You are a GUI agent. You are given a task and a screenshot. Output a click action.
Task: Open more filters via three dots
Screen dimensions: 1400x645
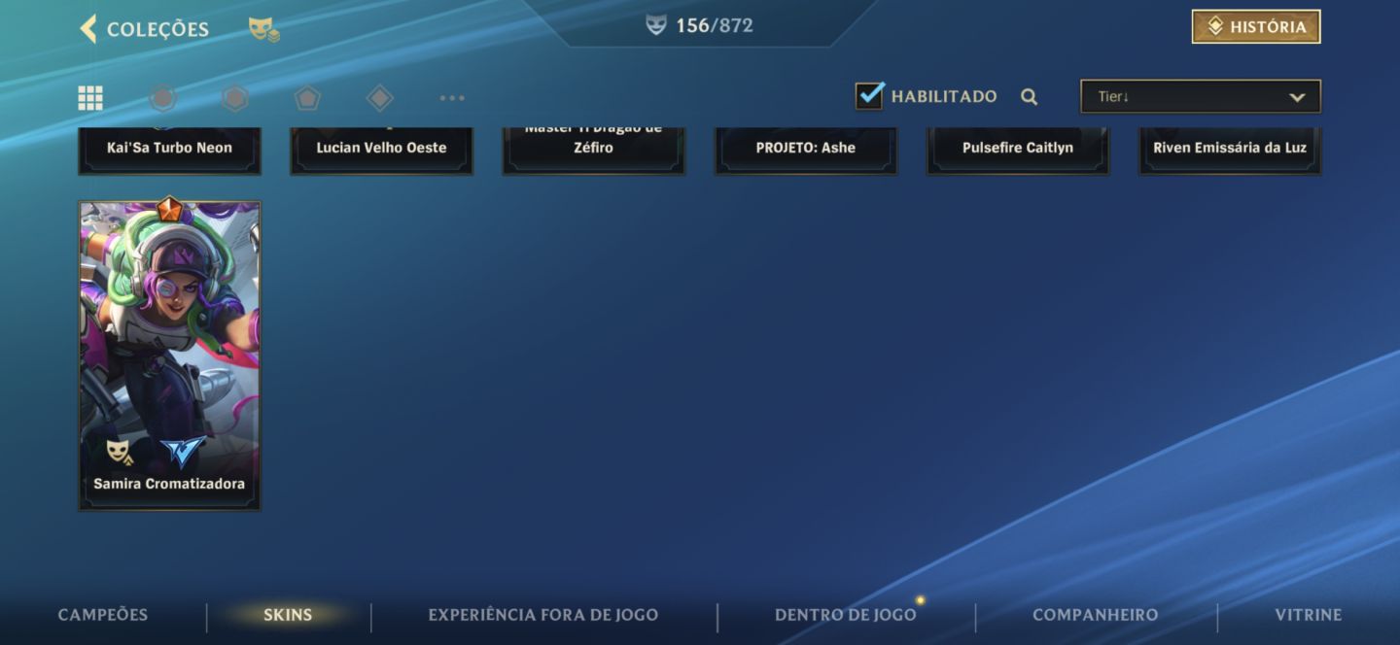point(452,97)
